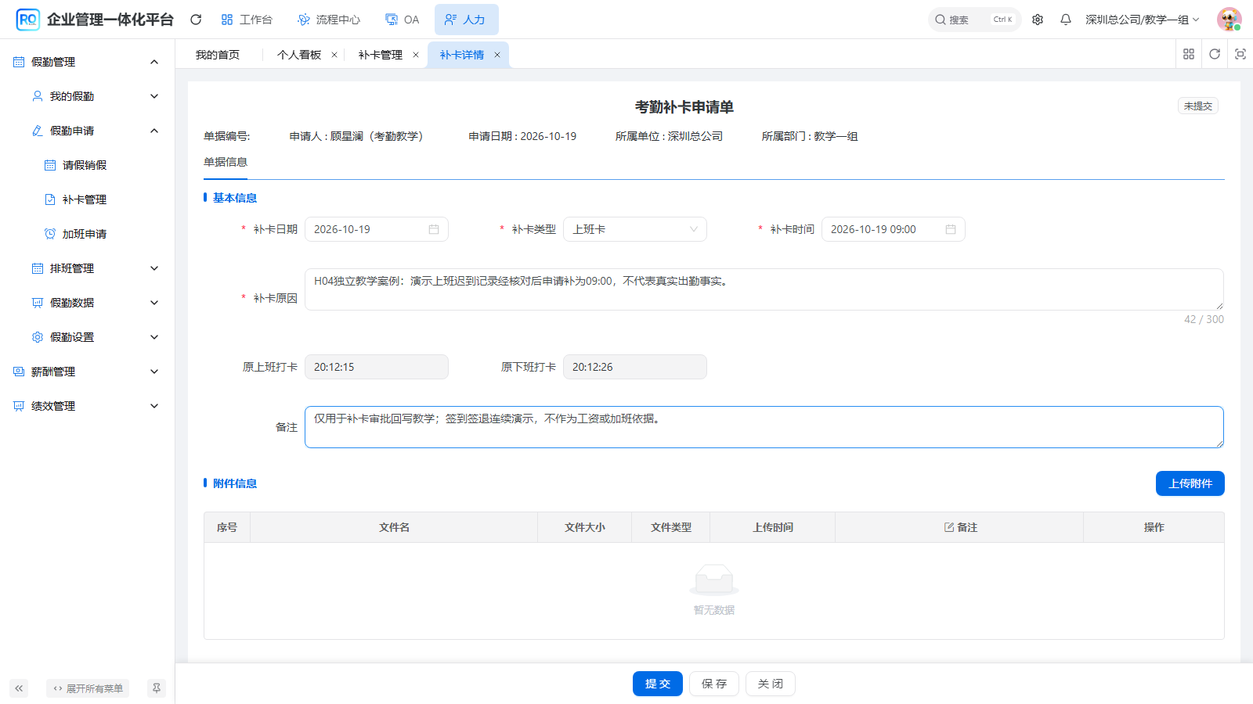This screenshot has height=704, width=1253.
Task: Collapse the sidebar with the double-arrow icon
Action: [19, 688]
